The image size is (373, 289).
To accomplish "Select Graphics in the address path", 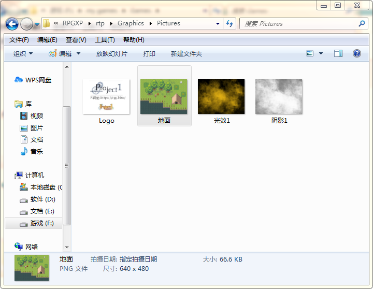I will (131, 23).
